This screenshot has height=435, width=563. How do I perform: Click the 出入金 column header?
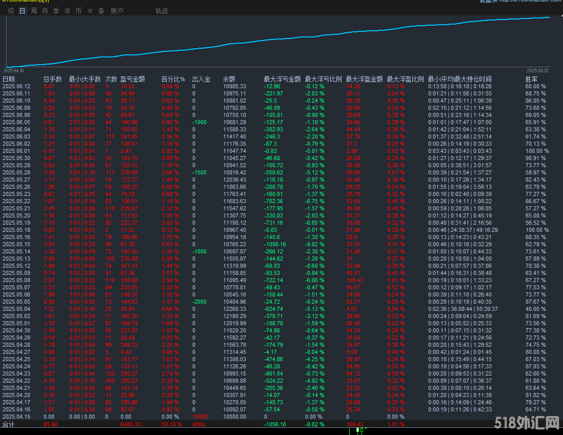click(201, 79)
